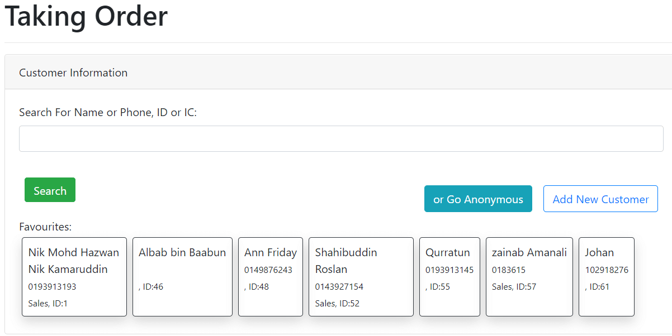This screenshot has height=336, width=672.
Task: Click the Customer Information panel header
Action: click(x=338, y=72)
